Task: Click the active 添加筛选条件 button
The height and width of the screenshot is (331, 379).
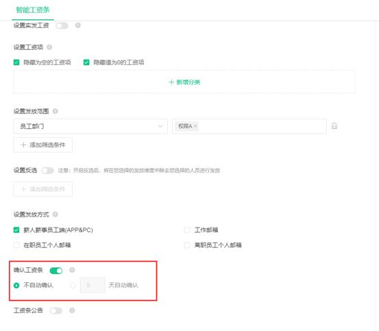Action: tap(42, 145)
